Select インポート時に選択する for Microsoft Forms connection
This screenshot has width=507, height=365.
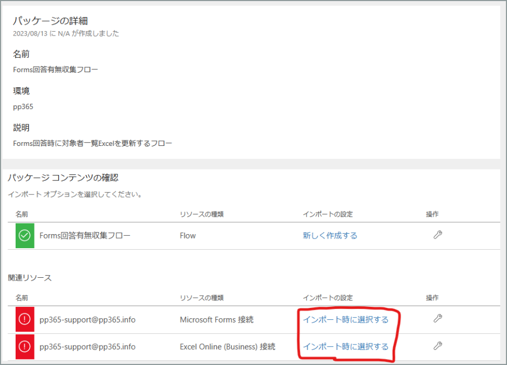pos(347,319)
